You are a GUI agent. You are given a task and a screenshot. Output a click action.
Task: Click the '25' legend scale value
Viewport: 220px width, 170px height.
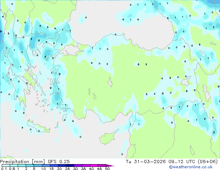(x=67, y=169)
